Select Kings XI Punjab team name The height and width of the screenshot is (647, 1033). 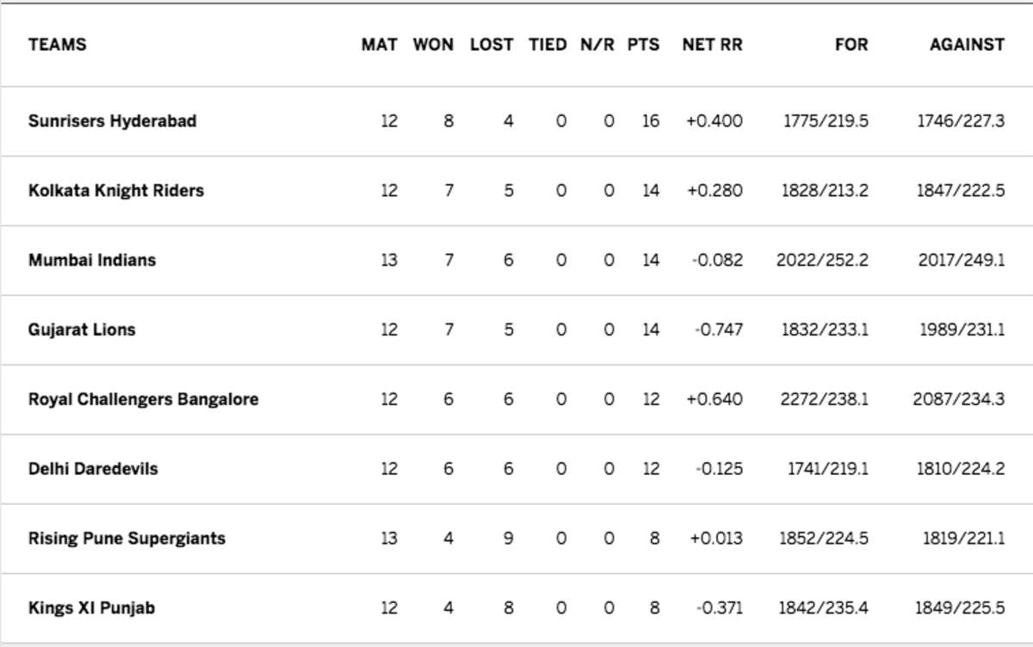click(92, 608)
